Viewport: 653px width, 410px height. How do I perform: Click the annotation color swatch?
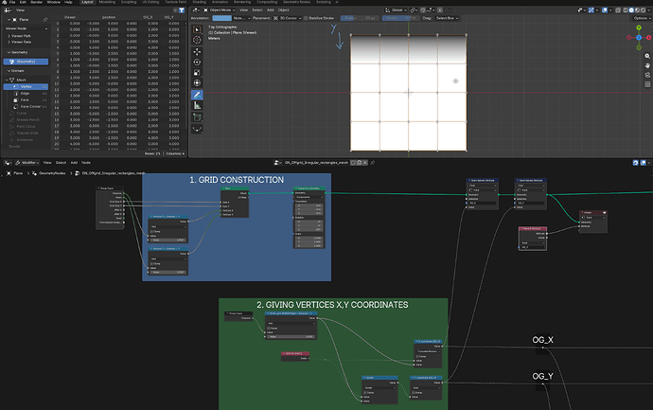221,18
